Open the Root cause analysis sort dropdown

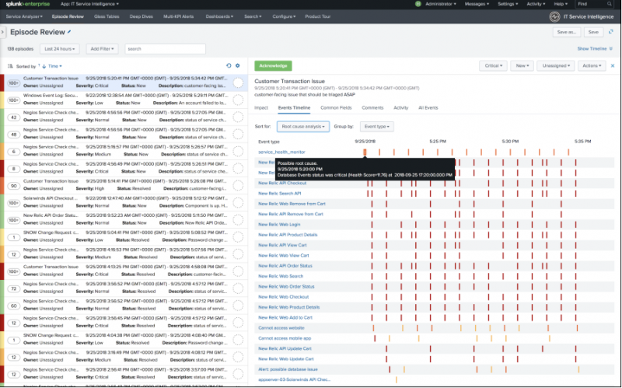303,127
